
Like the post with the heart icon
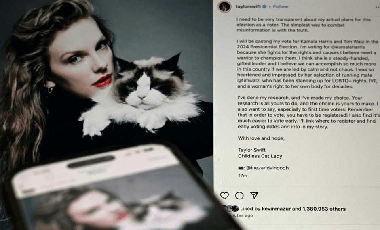pos(224,195)
